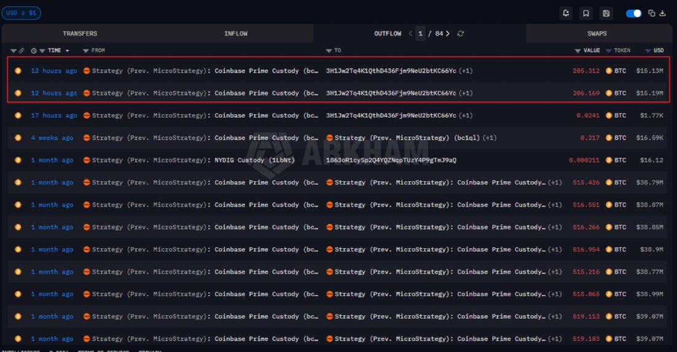This screenshot has width=677, height=352.
Task: Open the USD column filter icon
Action: point(648,50)
